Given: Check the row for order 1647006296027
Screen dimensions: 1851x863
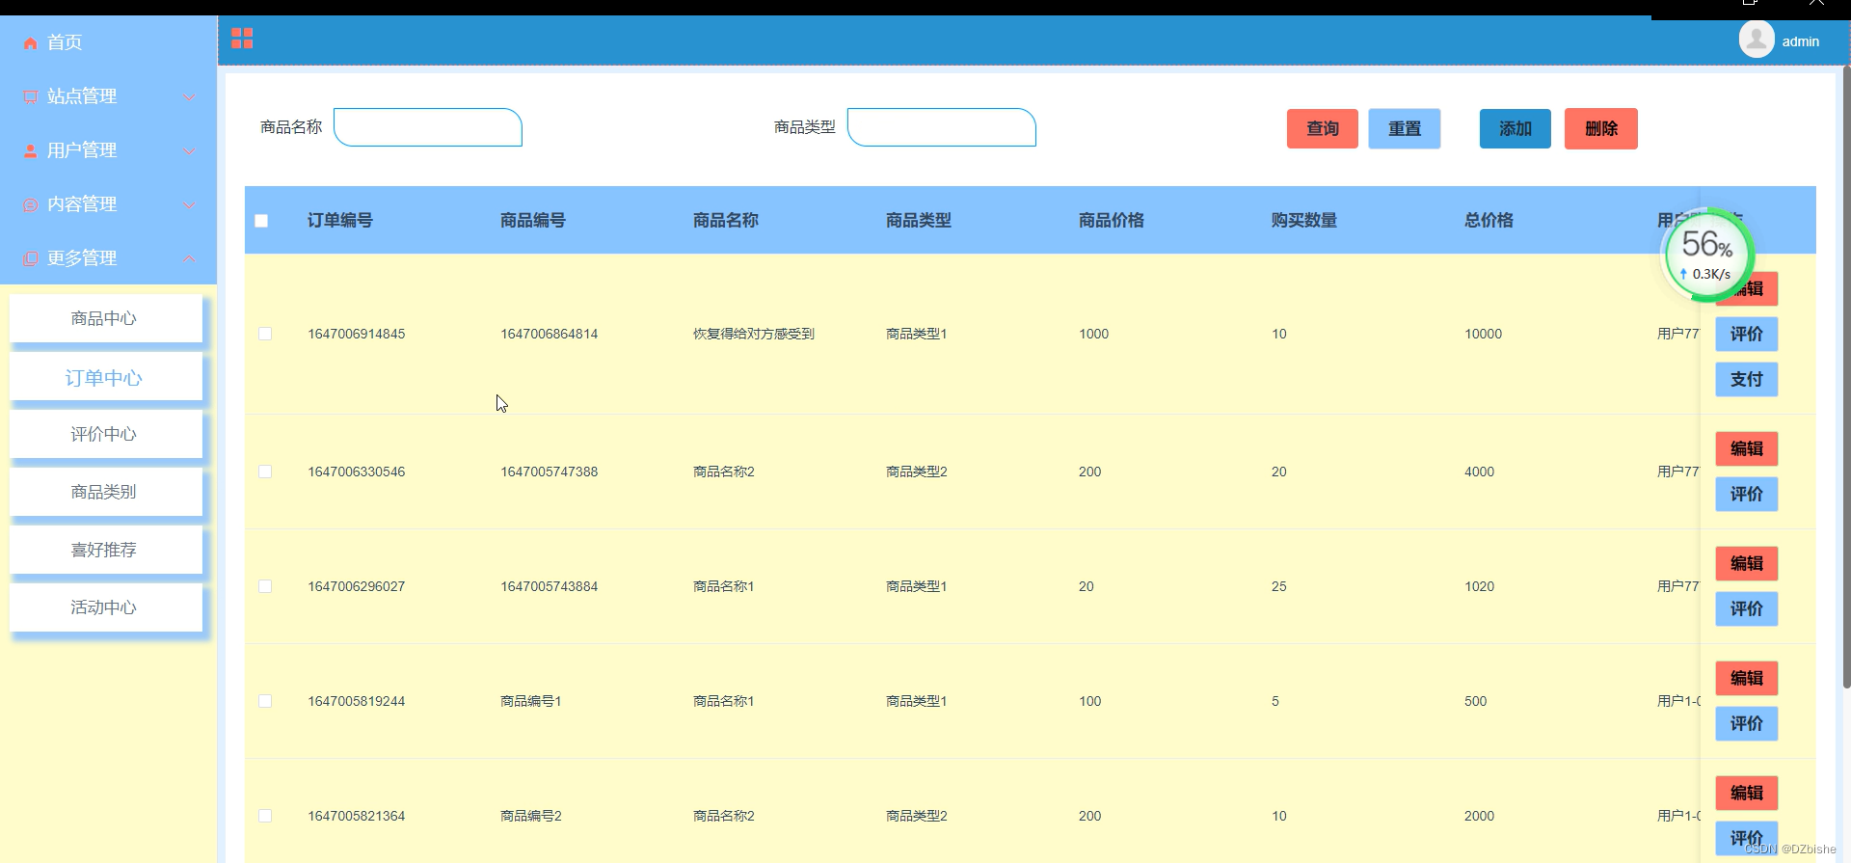Looking at the screenshot, I should point(265,586).
